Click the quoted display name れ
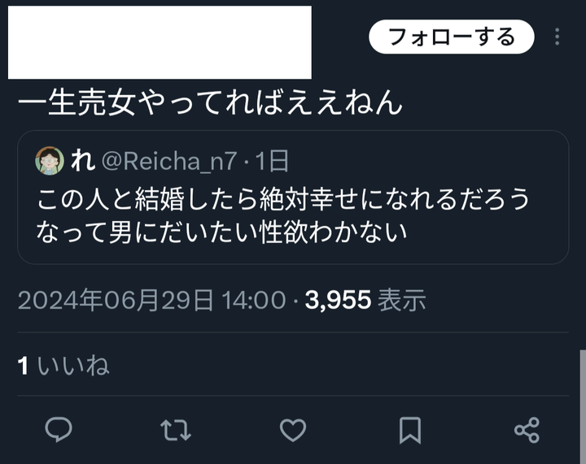586x464 pixels. [82, 160]
